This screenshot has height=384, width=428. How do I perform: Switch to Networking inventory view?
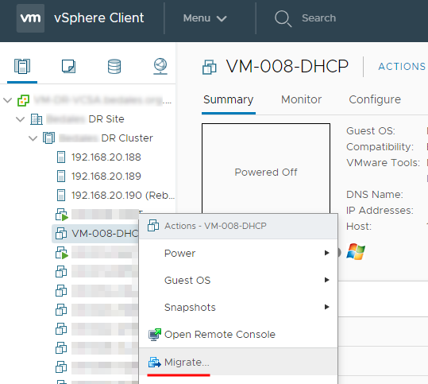pyautogui.click(x=160, y=67)
